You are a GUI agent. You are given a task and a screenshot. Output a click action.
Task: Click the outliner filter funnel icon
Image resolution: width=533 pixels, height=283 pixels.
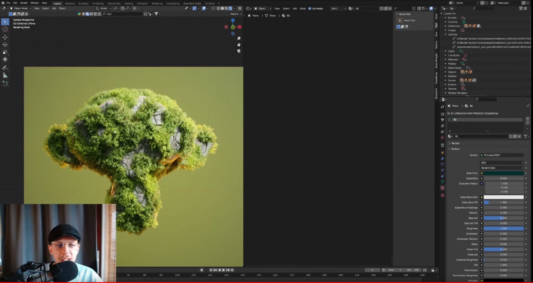pyautogui.click(x=521, y=9)
